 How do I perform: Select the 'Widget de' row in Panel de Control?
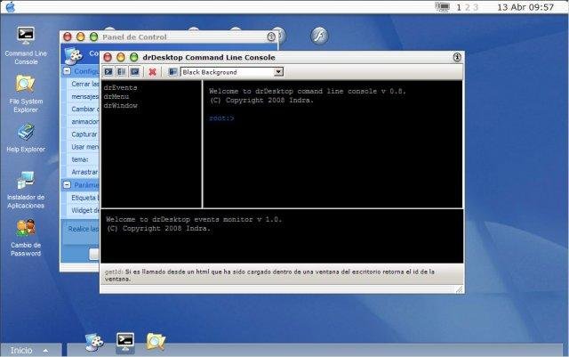tap(83, 210)
